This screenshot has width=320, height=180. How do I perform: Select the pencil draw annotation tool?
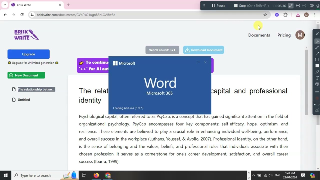tap(317, 47)
